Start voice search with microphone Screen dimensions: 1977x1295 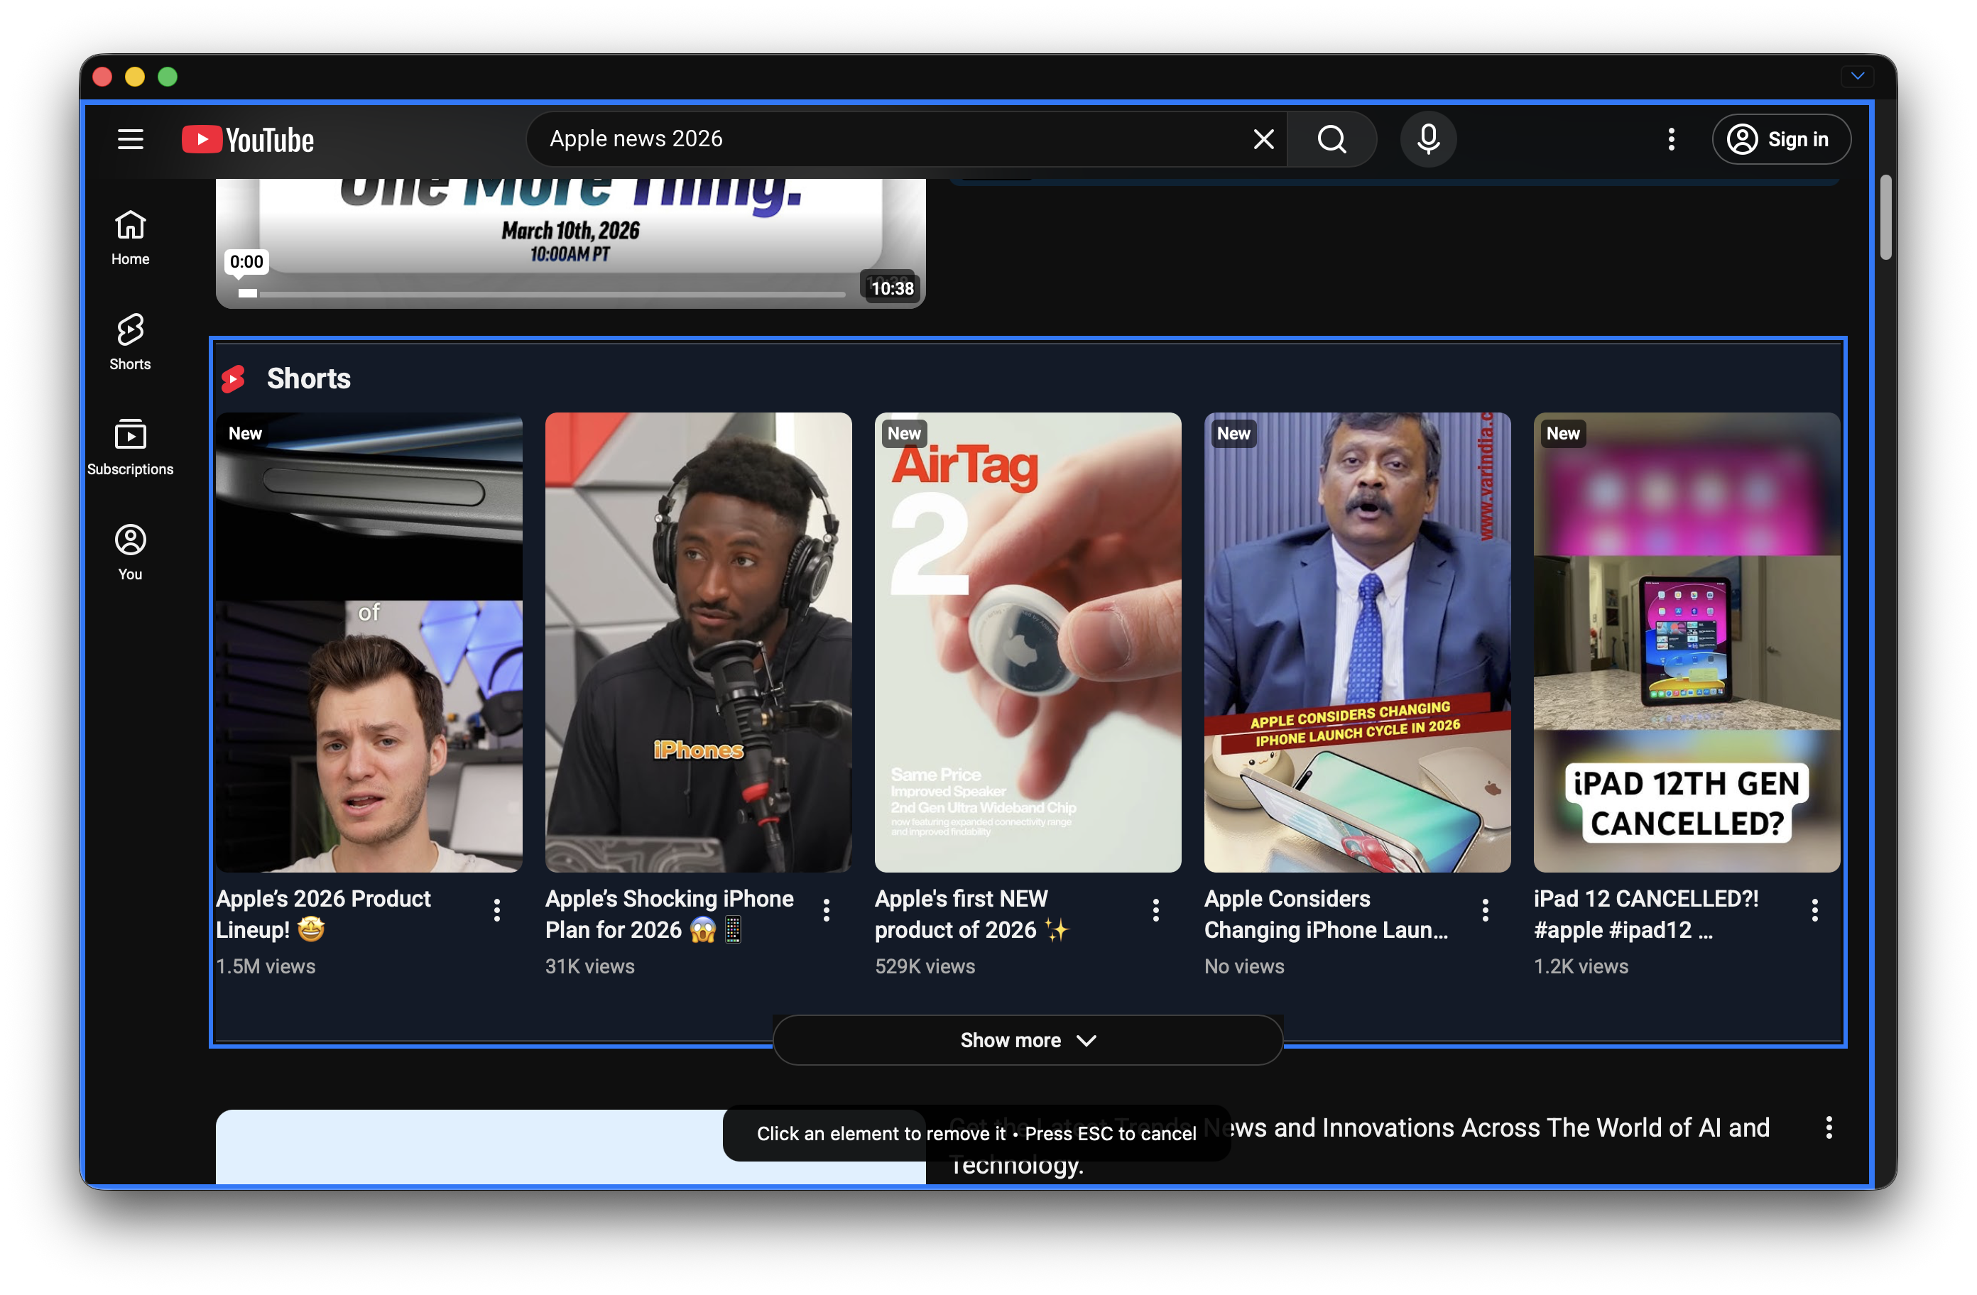(1428, 140)
